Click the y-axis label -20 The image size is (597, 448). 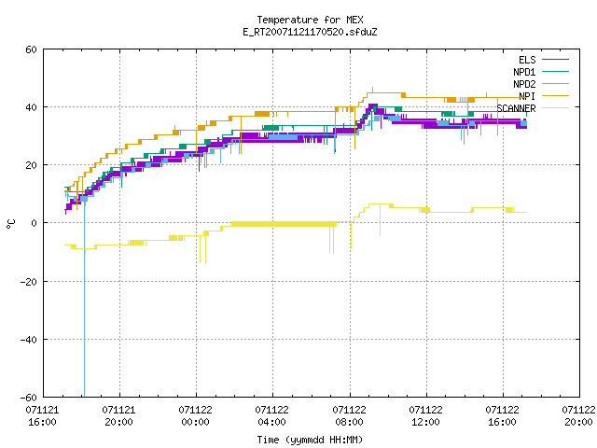tap(29, 282)
